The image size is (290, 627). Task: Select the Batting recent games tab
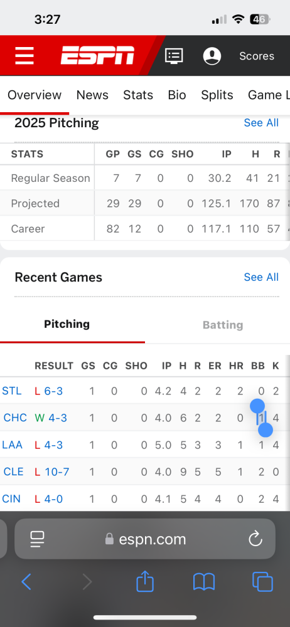pyautogui.click(x=223, y=325)
